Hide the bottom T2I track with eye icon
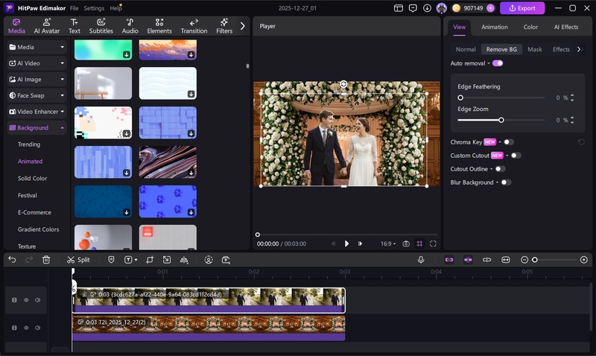 click(26, 328)
